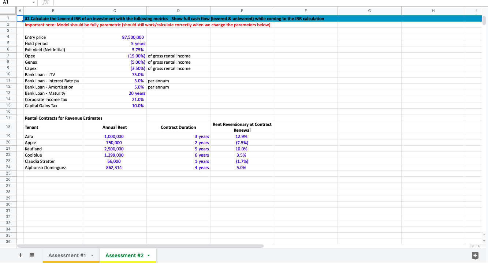Select column D header
Viewport: 488px width, 266px height.
tap(178, 11)
